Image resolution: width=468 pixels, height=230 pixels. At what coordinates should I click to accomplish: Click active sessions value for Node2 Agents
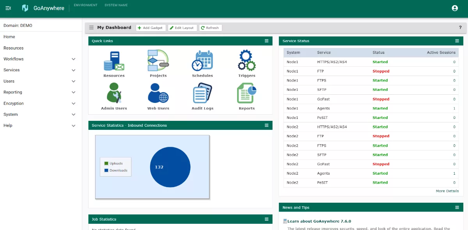coord(454,173)
